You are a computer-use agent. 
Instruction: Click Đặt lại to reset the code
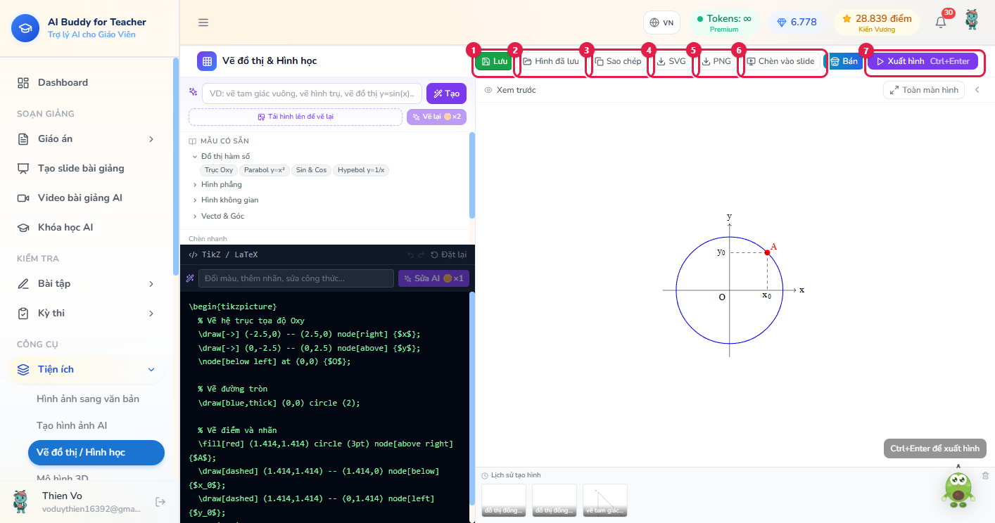click(x=448, y=254)
